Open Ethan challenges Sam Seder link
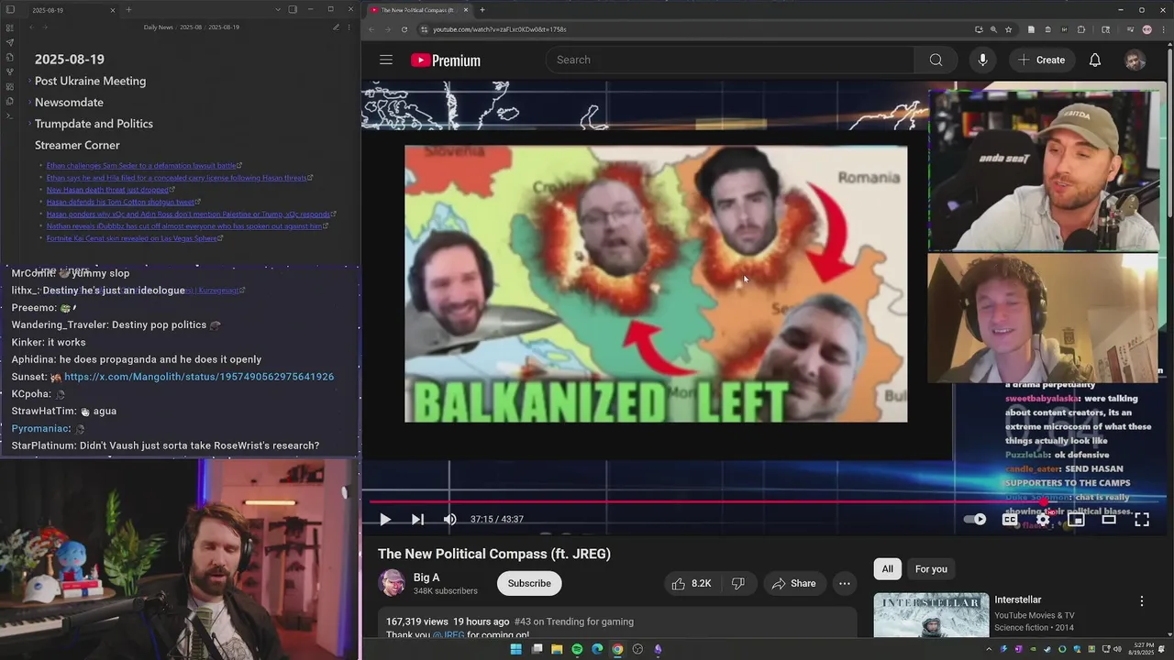Viewport: 1174px width, 660px height. [142, 166]
